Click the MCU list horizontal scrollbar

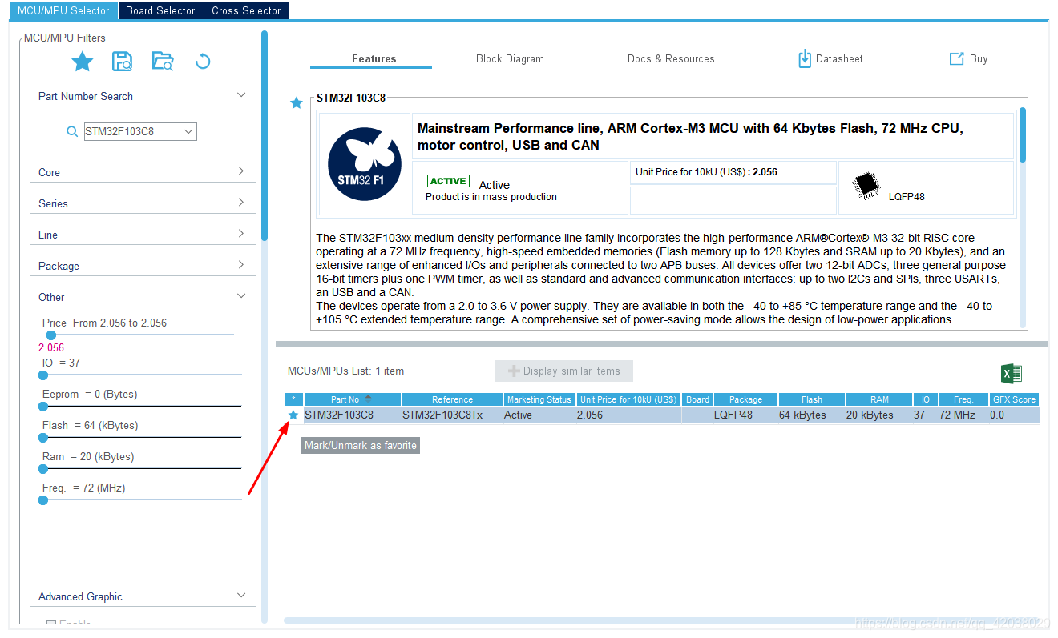tap(661, 620)
